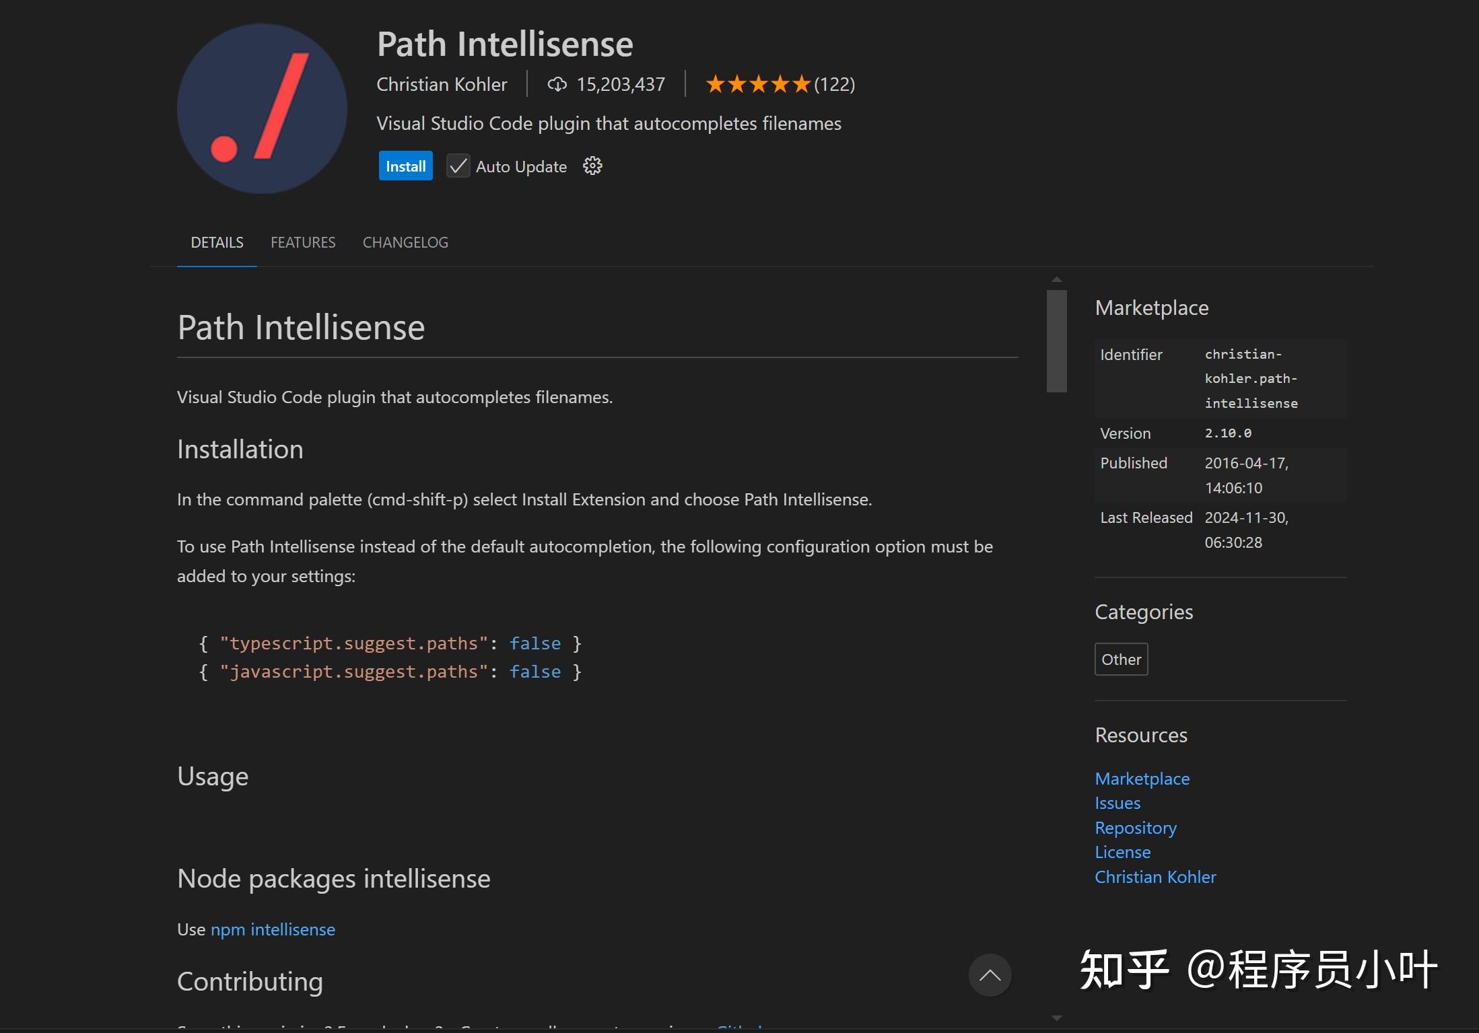Click the scrollbar up arrow
Screen dimensions: 1479x1033
point(1056,279)
